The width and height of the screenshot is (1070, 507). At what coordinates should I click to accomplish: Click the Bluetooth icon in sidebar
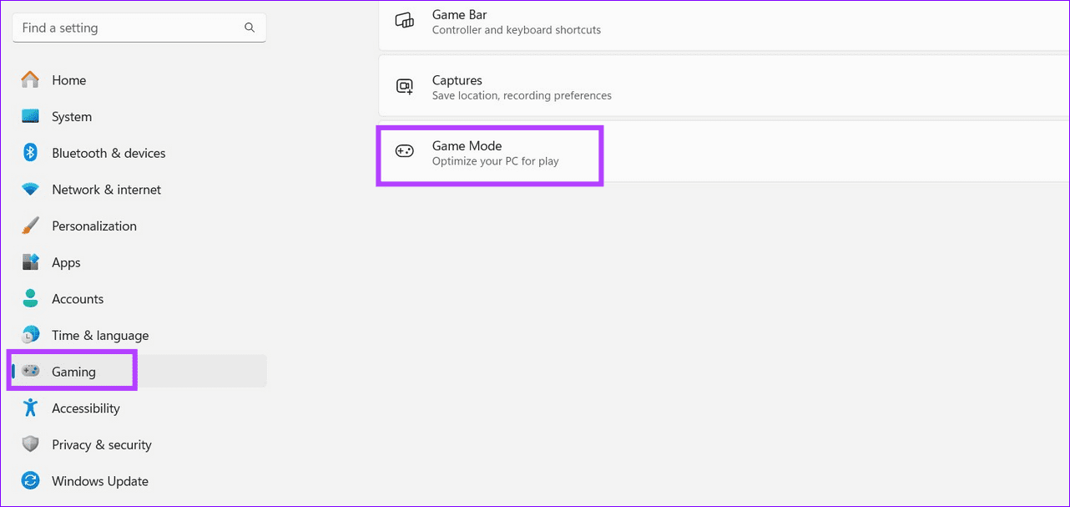coord(31,153)
